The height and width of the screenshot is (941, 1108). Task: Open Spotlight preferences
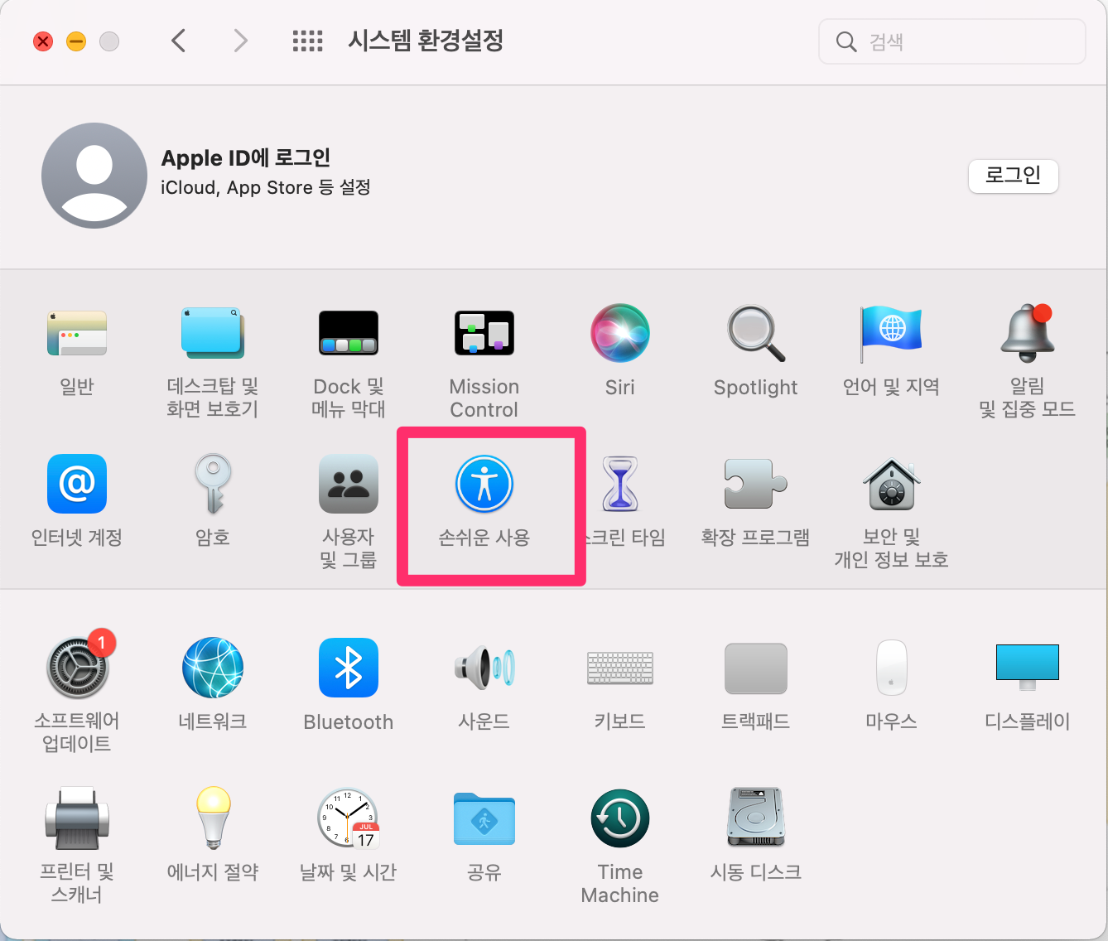click(x=756, y=333)
